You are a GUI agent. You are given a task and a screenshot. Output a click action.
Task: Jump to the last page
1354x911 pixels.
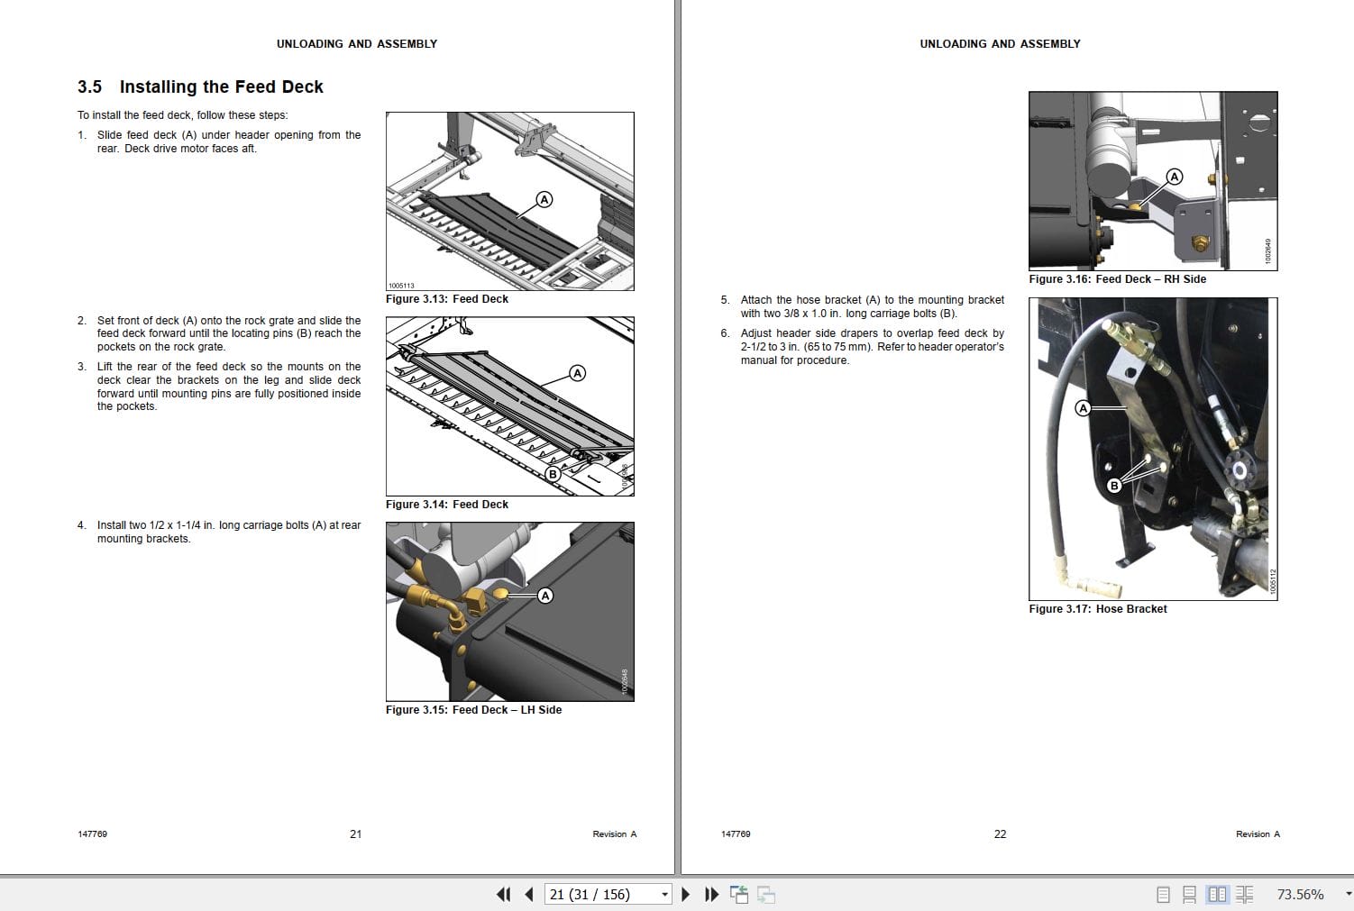[711, 894]
